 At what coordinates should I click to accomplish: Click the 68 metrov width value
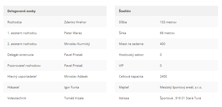point(167,33)
